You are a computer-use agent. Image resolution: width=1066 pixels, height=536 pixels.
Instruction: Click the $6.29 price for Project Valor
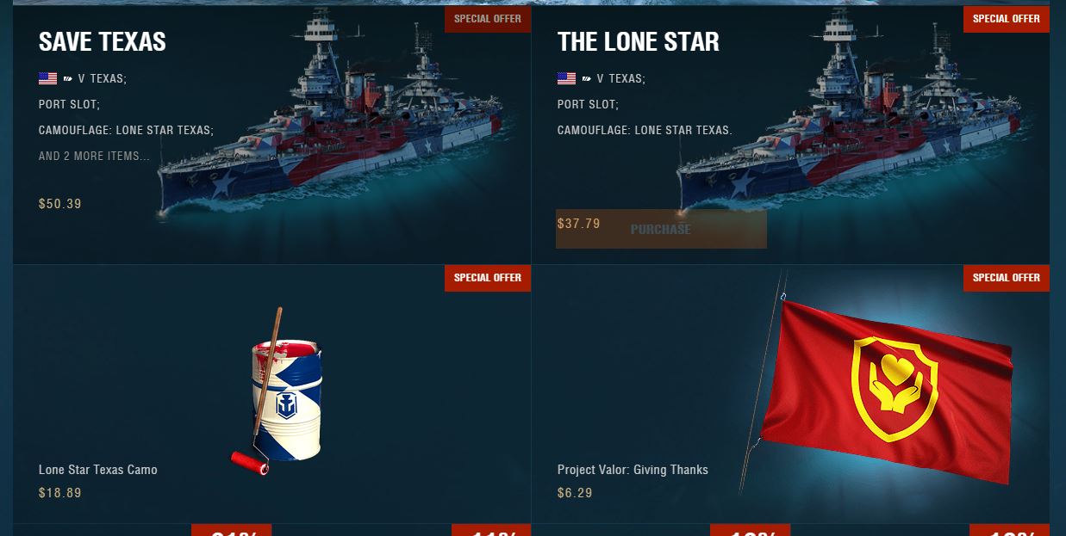pyautogui.click(x=575, y=493)
